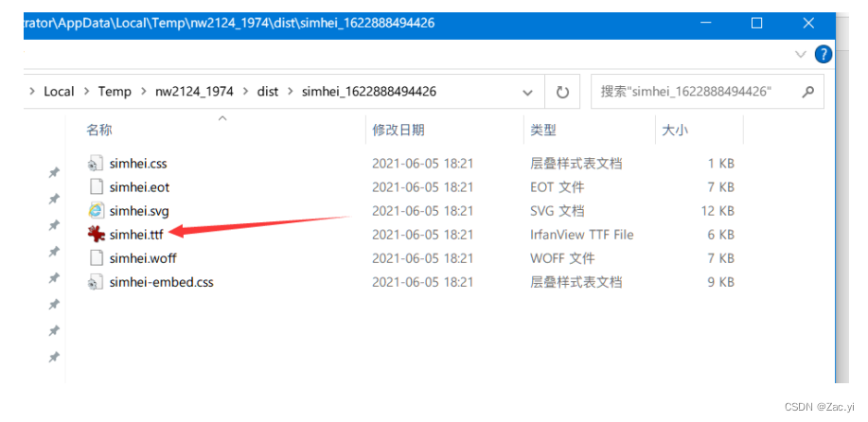Expand the chevron before Local in breadcrumb
This screenshot has height=422, width=868.
[32, 92]
